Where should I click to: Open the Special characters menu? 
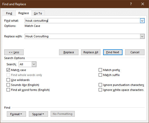click(38, 114)
